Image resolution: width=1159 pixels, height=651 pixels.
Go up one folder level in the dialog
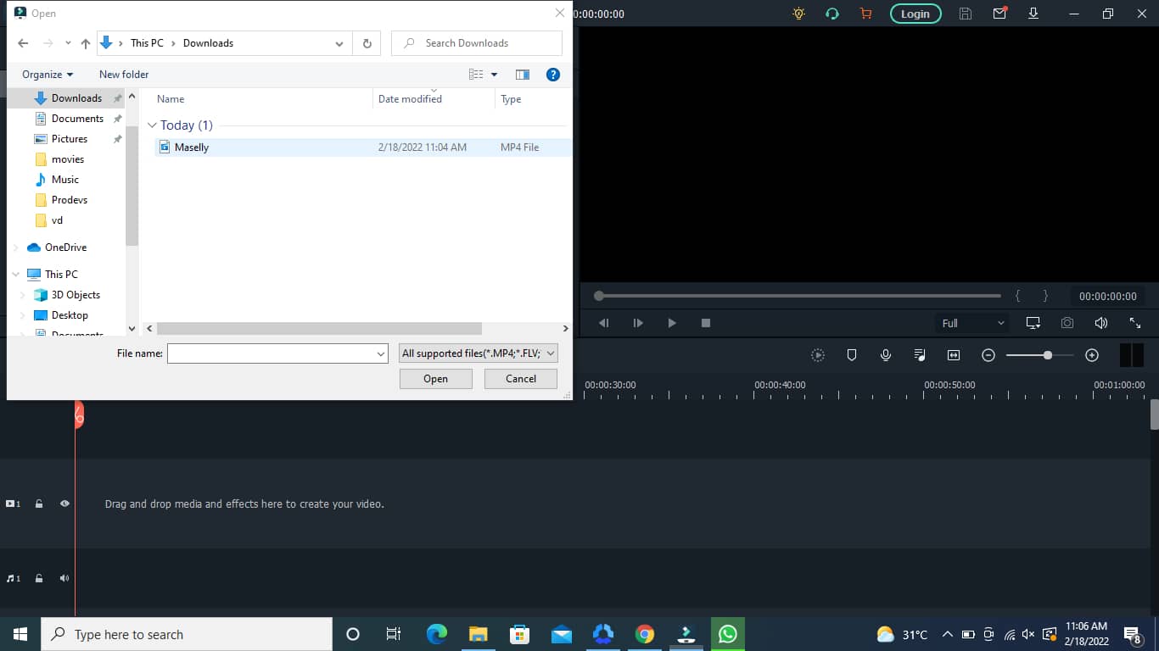point(85,43)
